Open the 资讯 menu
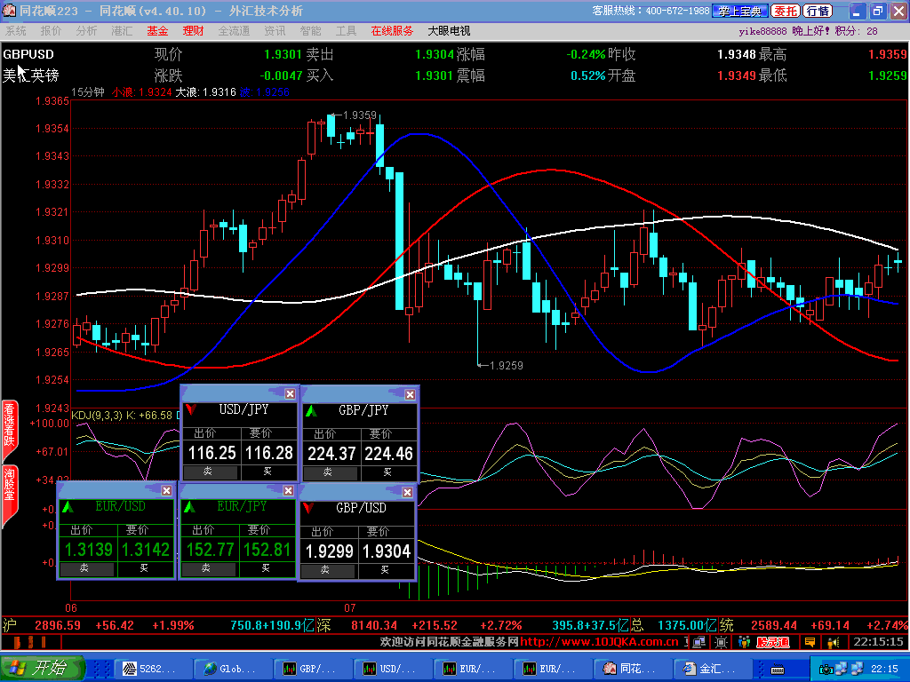Screen dimensions: 910x682 tap(275, 31)
